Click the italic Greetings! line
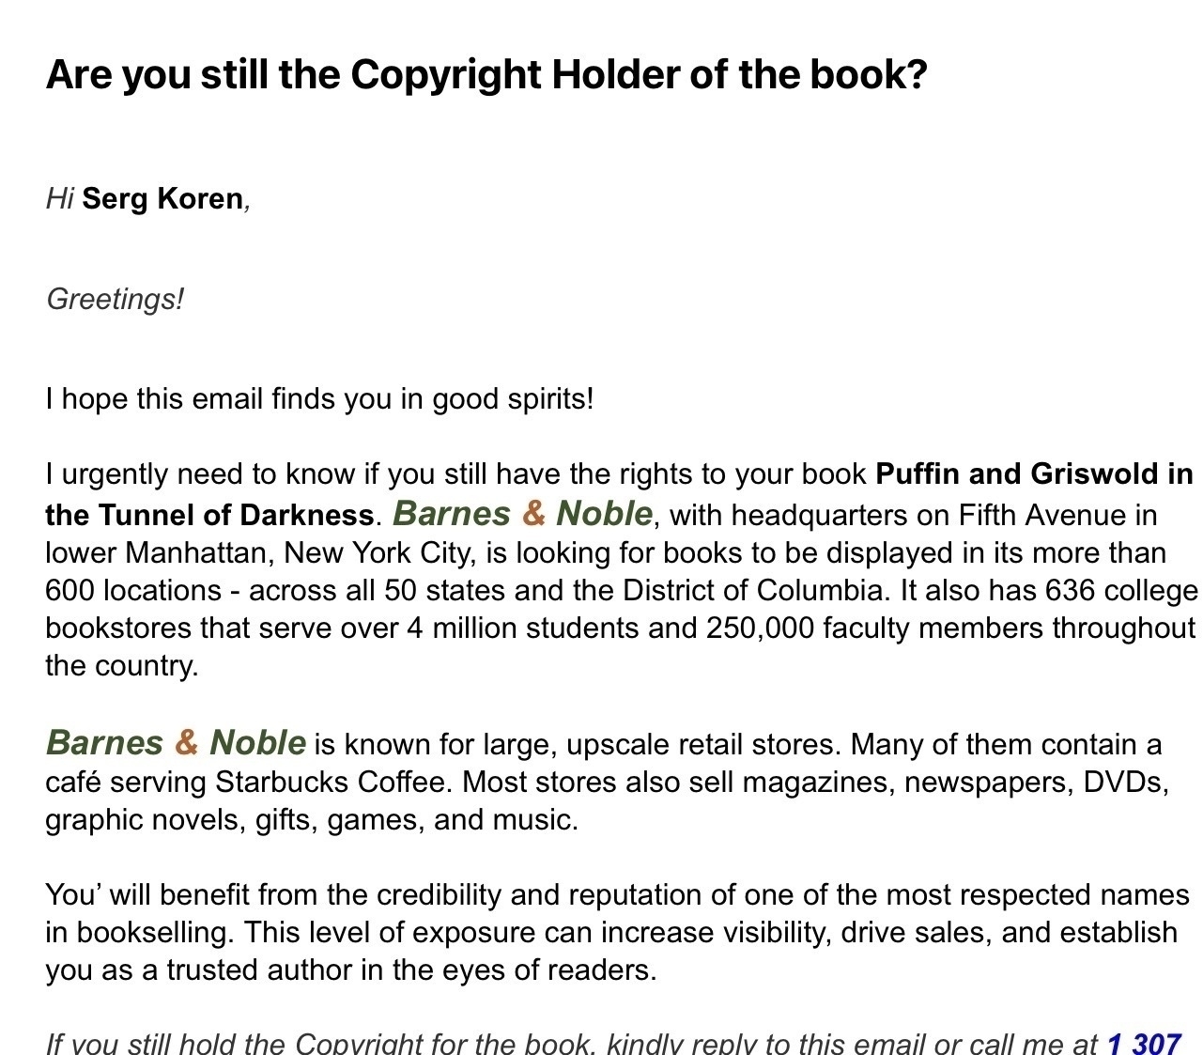Viewport: 1203px width, 1055px height. click(116, 299)
